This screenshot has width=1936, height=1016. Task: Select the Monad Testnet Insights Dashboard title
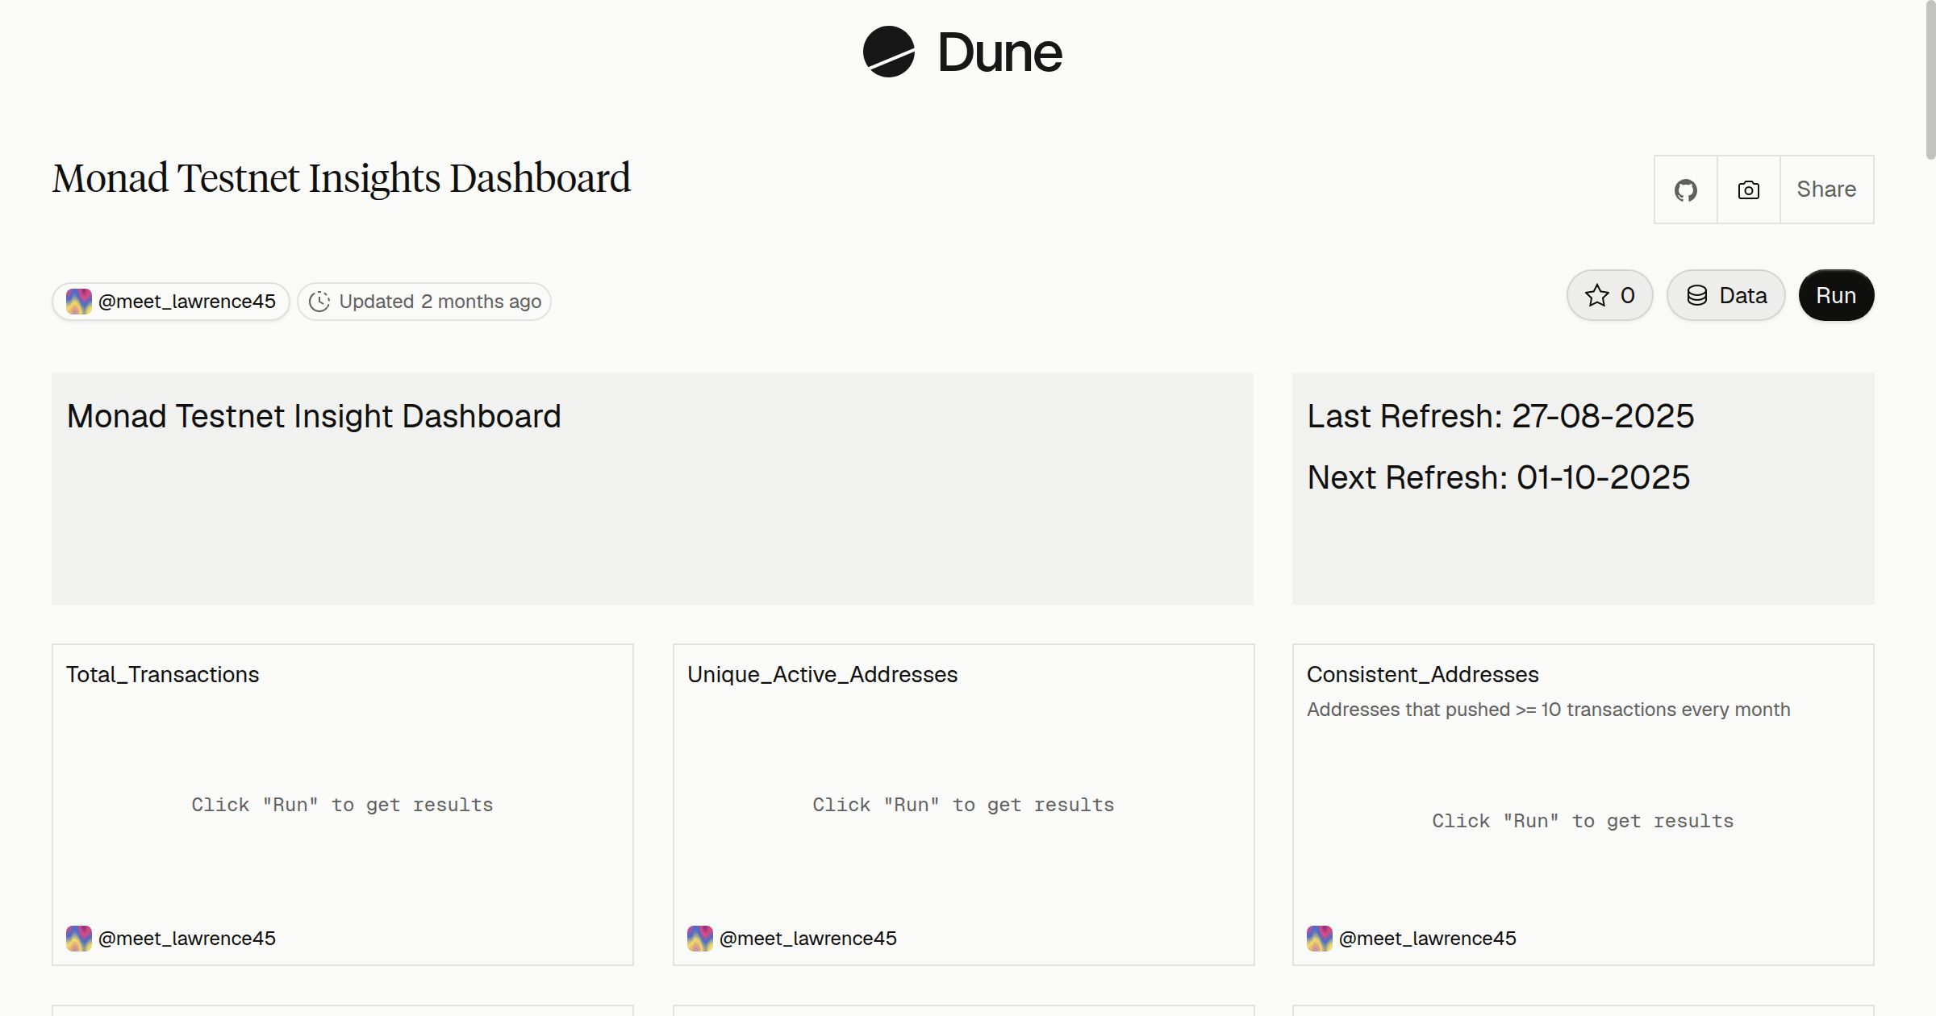[341, 178]
